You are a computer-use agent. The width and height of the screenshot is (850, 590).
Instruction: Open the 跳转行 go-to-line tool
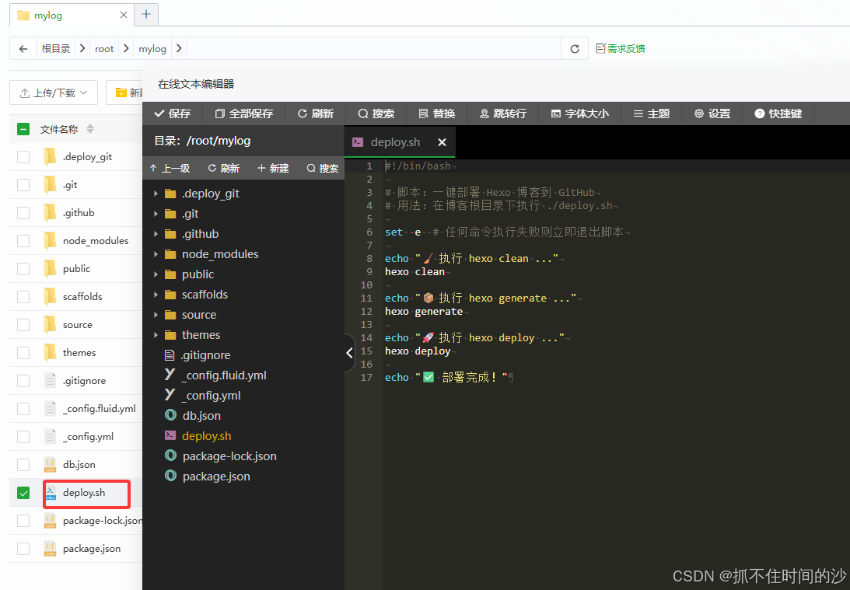point(503,113)
